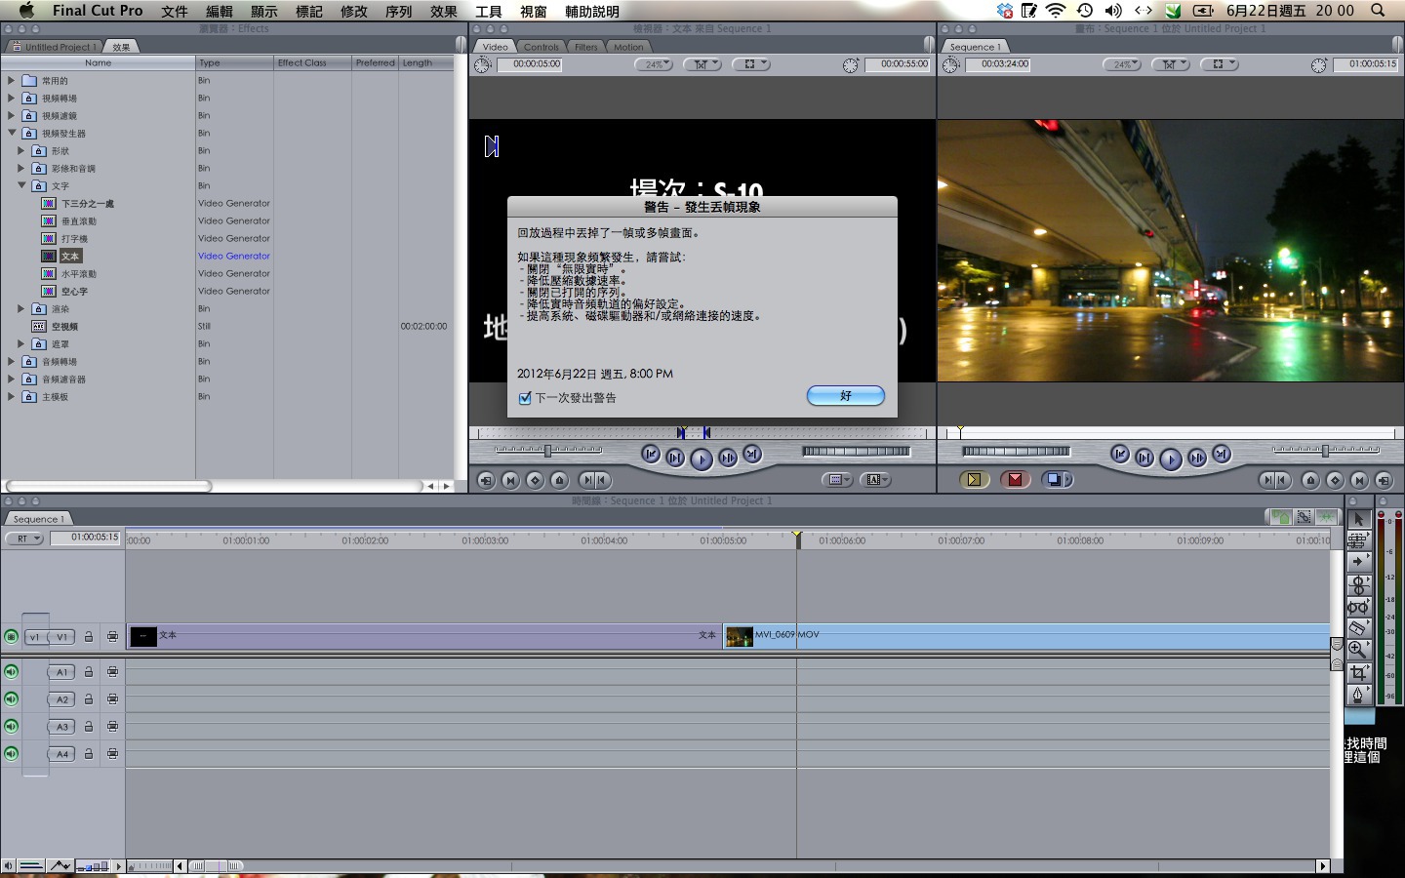Click Match Frame button in Viewer
The width and height of the screenshot is (1405, 878).
pos(486,480)
